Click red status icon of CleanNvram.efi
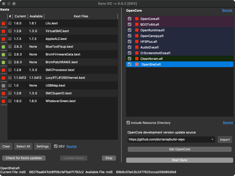Image resolution: width=235 pixels, height=176 pixels. pos(137,59)
